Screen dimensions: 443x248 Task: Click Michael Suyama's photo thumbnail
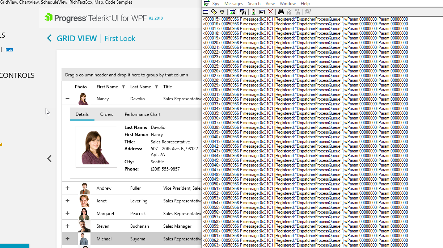pos(84,239)
